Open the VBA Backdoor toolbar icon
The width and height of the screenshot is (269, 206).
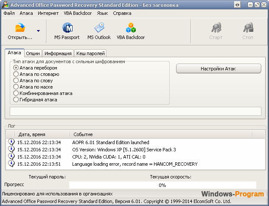tap(131, 28)
